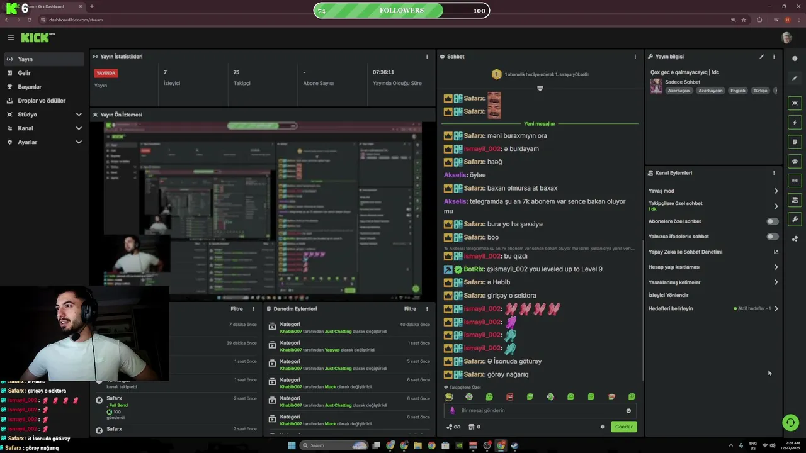
Task: Open Yayın bilgisi panel three-dot menu
Action: click(774, 57)
